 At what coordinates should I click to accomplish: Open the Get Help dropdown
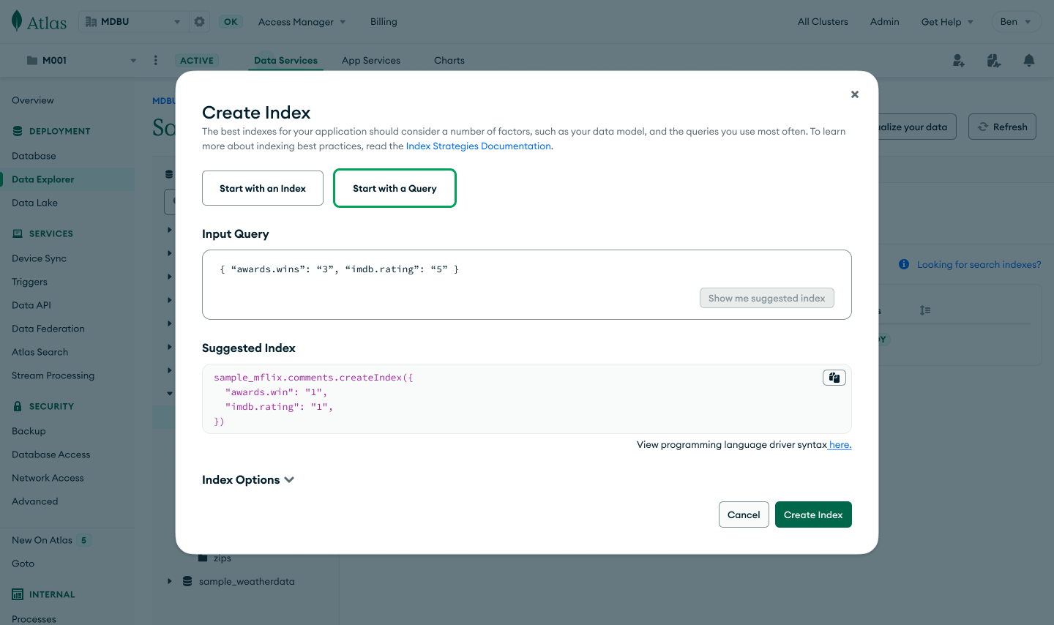pyautogui.click(x=947, y=22)
